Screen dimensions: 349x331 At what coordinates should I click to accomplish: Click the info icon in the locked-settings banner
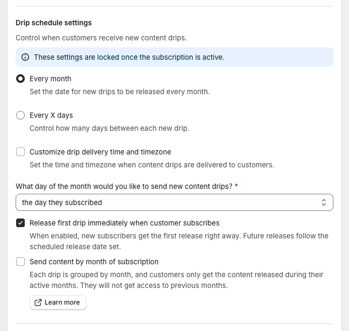pyautogui.click(x=25, y=57)
